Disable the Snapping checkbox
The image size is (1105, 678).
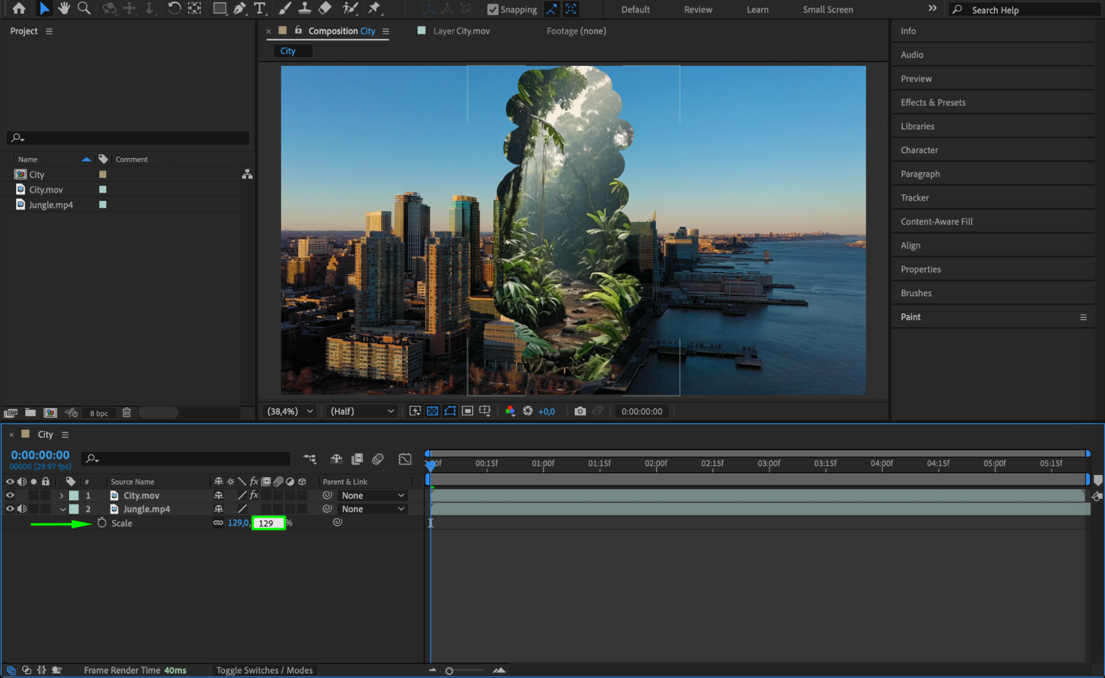493,9
